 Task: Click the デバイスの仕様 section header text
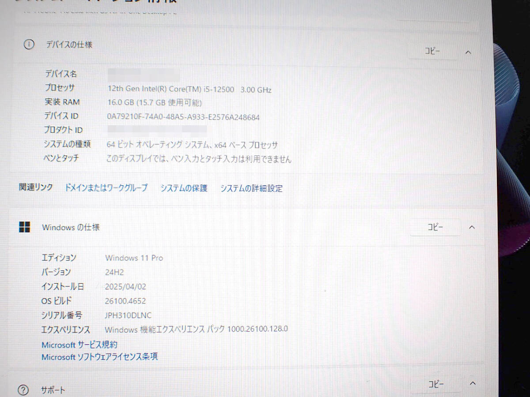(x=69, y=45)
